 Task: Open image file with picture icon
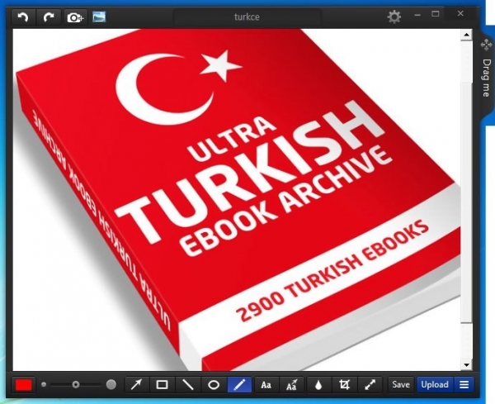(x=99, y=17)
